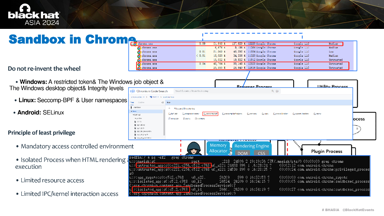Click the magnifier icon in Code Search bar
This screenshot has height=216, width=384.
pyautogui.click(x=273, y=91)
